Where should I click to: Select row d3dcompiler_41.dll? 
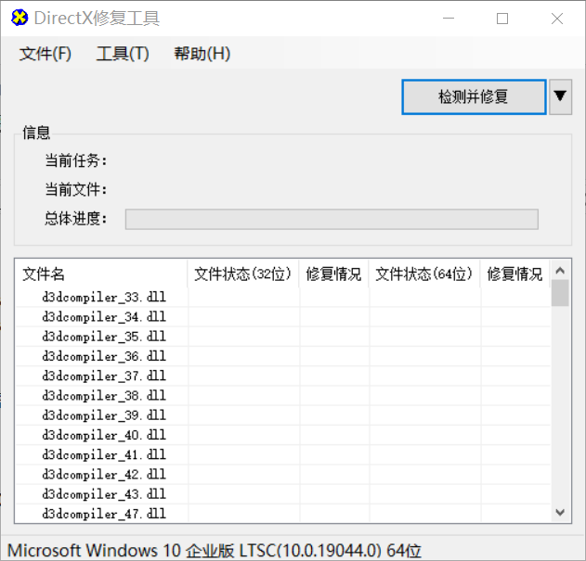[283, 455]
